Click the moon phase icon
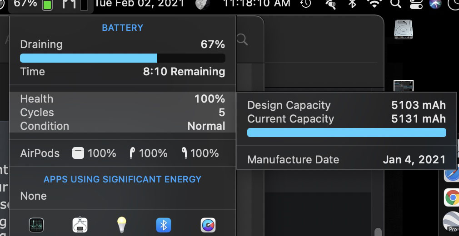 tap(202, 4)
